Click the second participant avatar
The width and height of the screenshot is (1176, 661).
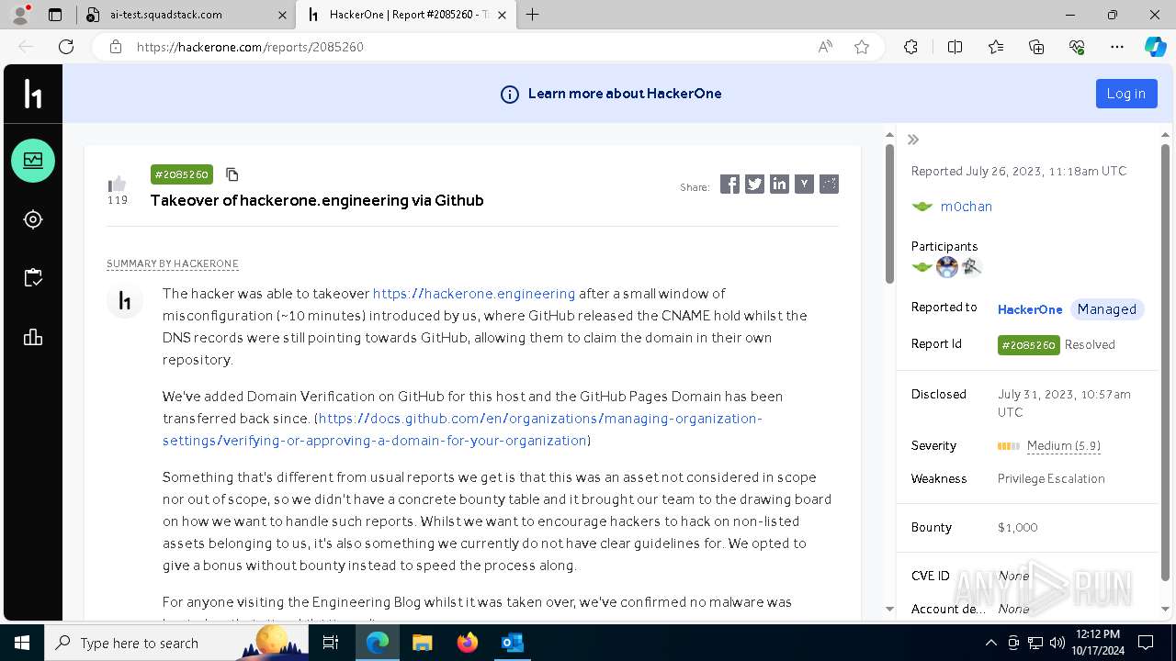point(946,267)
